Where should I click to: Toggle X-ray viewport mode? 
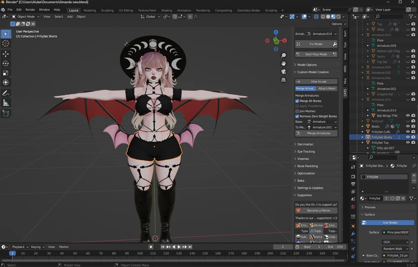(x=316, y=17)
